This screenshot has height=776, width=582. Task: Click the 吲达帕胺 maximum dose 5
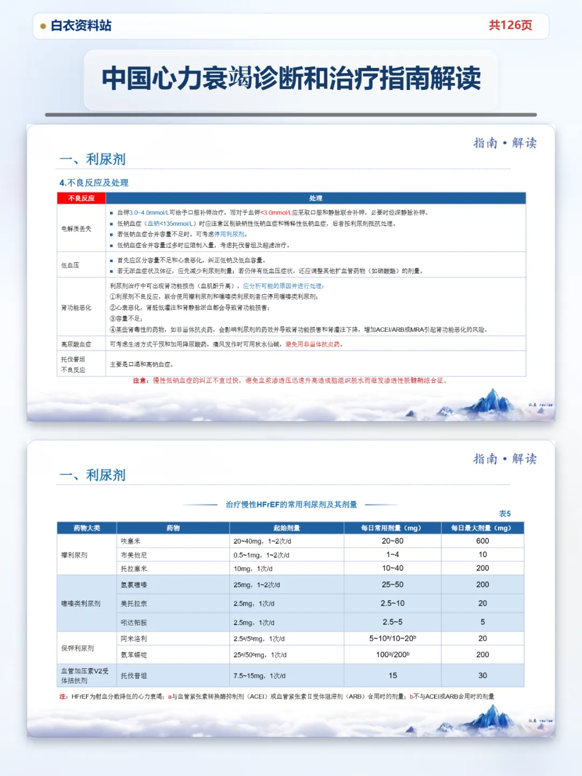[x=482, y=622]
